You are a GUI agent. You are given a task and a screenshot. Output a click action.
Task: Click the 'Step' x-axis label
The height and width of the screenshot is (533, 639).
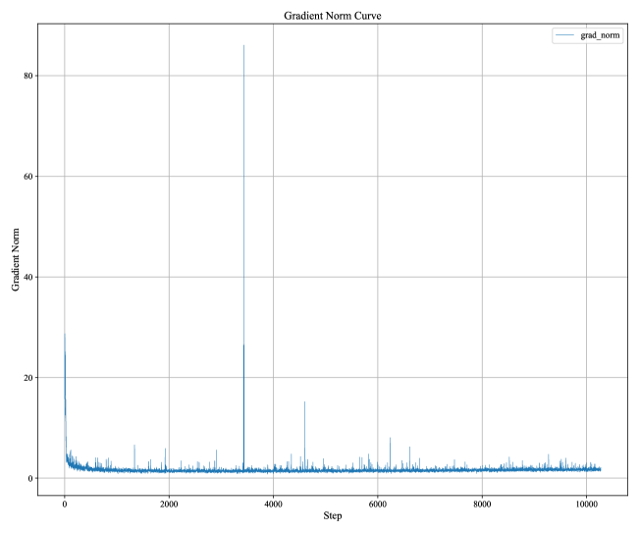point(333,515)
